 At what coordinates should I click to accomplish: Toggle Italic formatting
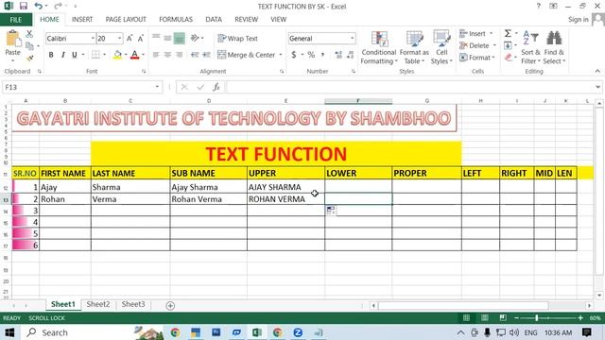pos(63,55)
